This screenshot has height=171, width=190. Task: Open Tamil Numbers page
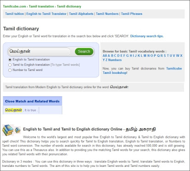click(107, 14)
